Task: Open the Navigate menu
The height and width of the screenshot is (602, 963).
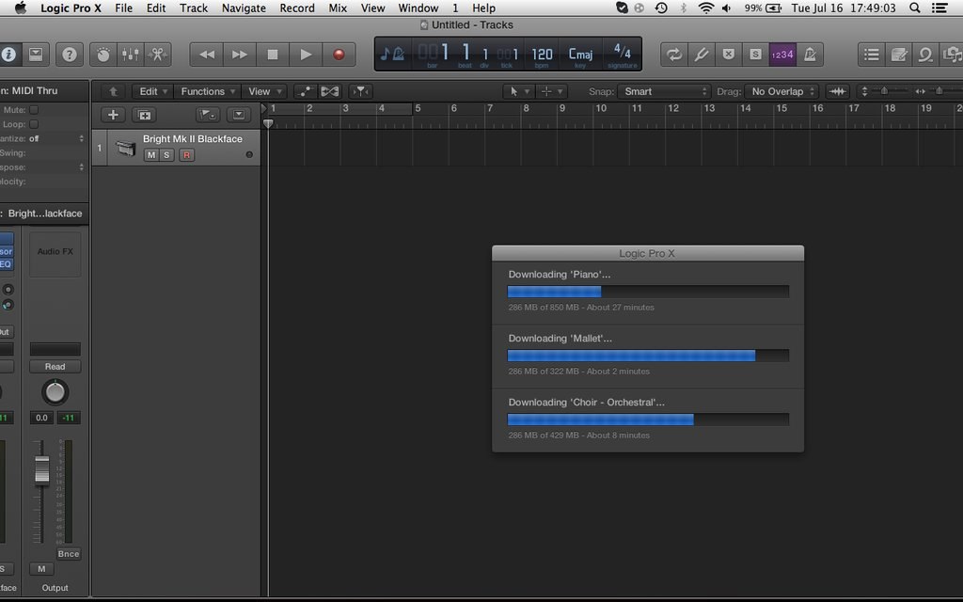Action: click(244, 8)
